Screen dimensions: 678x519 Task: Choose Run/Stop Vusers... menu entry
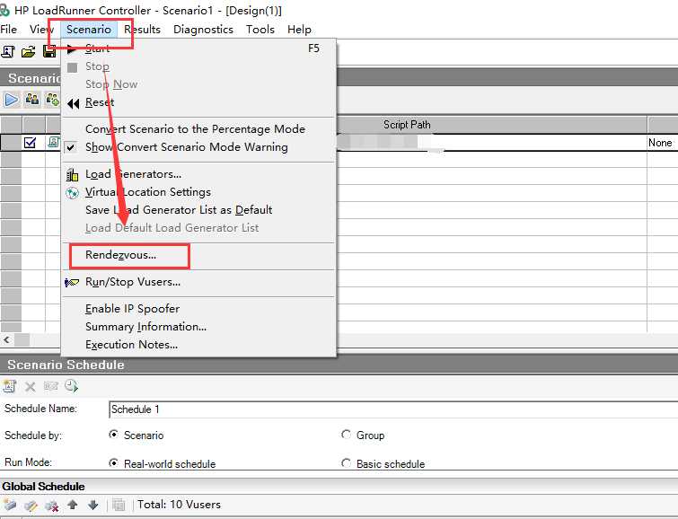(198, 282)
